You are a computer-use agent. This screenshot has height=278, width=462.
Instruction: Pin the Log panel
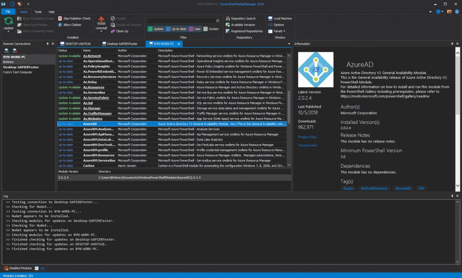[452, 196]
